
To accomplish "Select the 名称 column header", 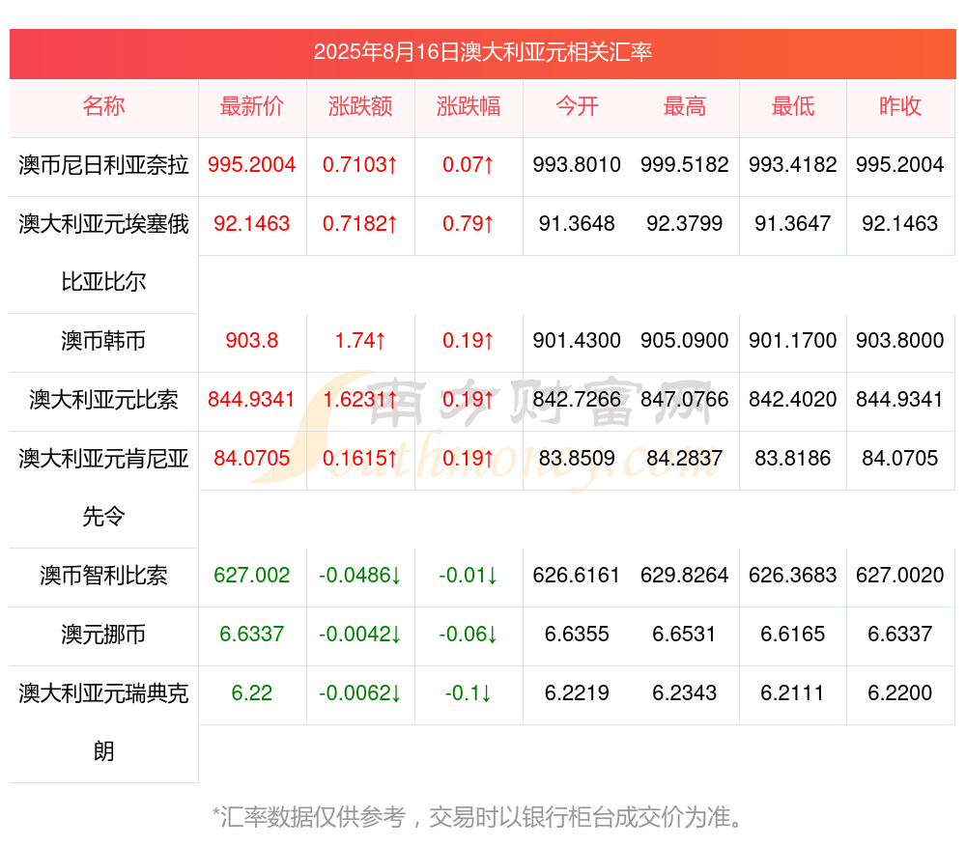I will 103,106.
